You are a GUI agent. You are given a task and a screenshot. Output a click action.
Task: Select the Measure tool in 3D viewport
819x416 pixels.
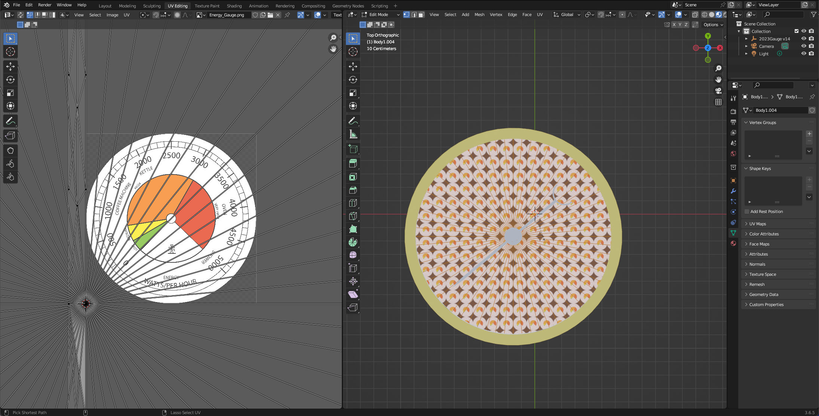click(x=353, y=134)
